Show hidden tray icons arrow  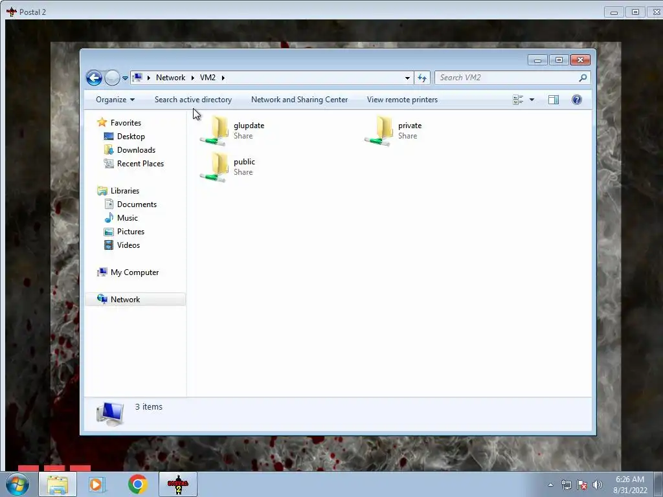pos(550,485)
